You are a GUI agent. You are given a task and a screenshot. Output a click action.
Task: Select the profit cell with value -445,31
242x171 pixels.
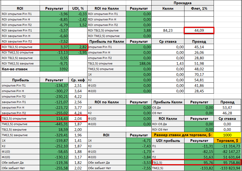point(54,124)
